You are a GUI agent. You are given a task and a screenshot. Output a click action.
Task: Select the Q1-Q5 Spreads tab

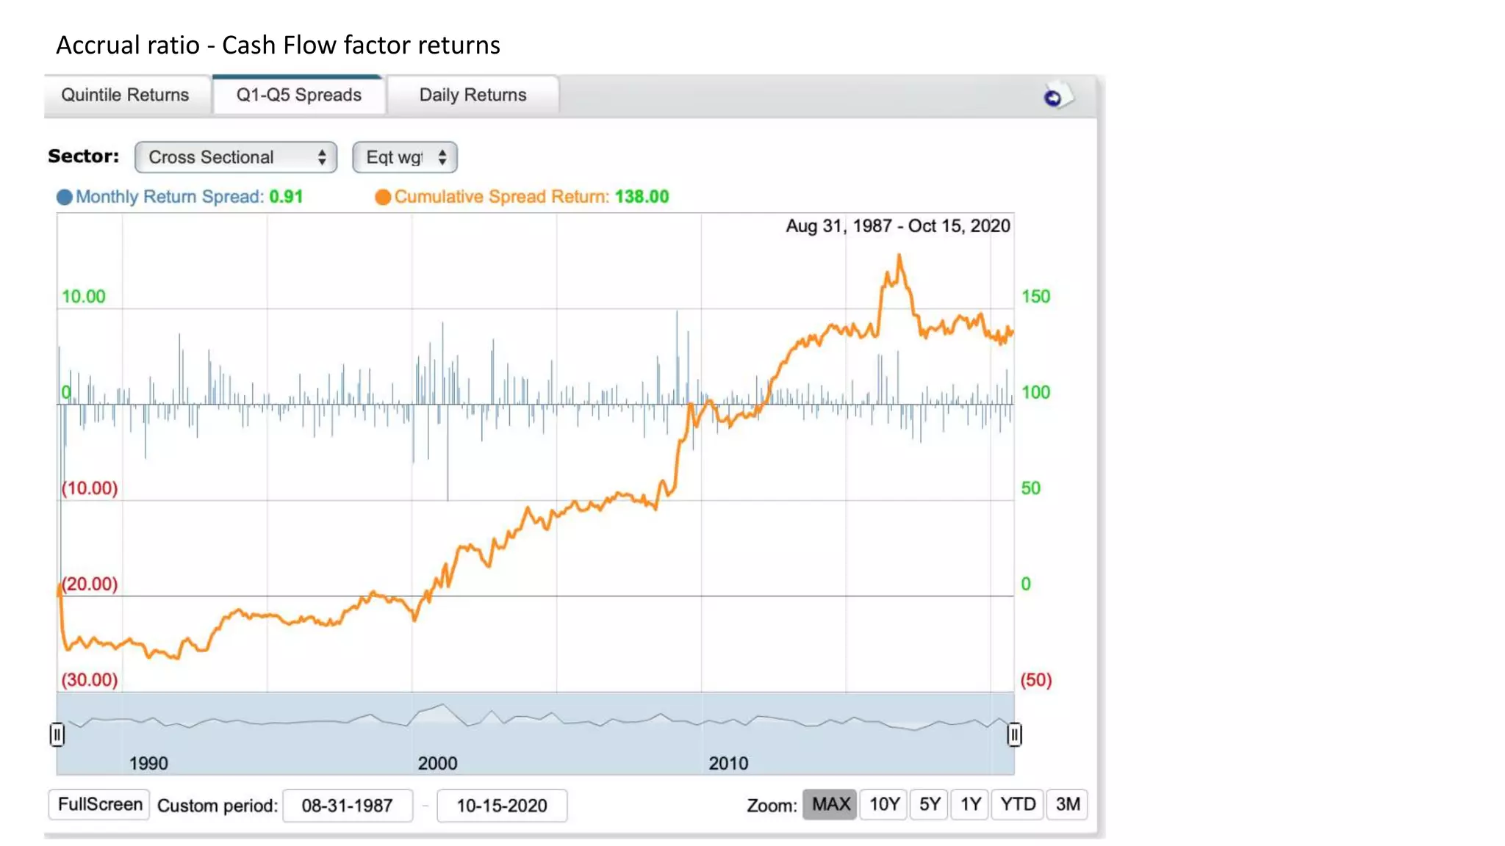point(298,95)
